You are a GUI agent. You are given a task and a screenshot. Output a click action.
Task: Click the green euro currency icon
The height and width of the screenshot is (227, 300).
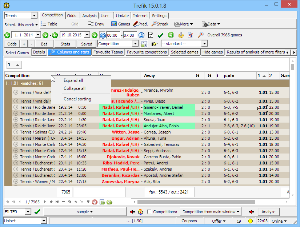tap(171, 35)
